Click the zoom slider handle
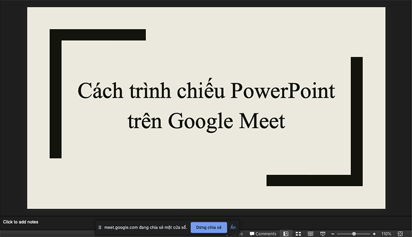The height and width of the screenshot is (237, 412). (x=354, y=234)
